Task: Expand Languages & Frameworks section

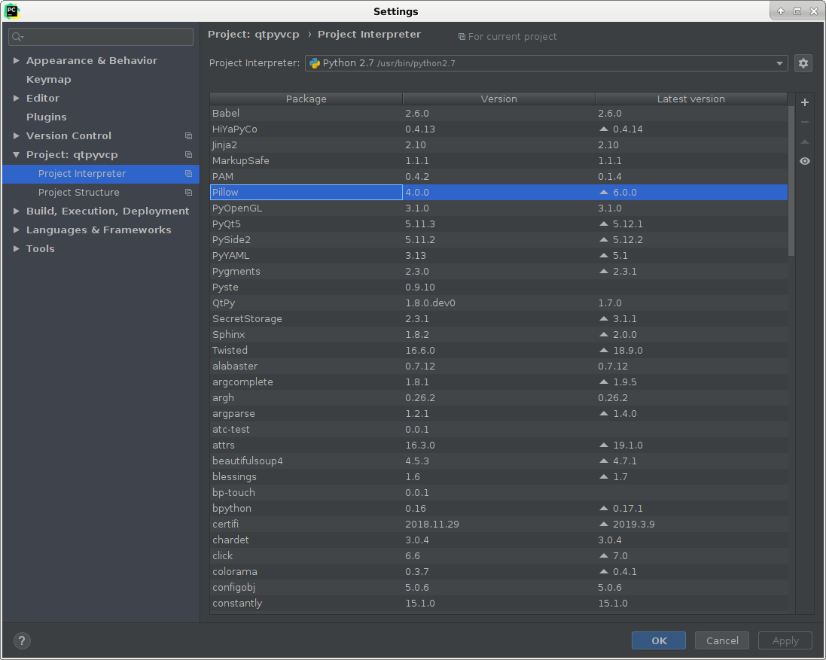Action: [17, 230]
